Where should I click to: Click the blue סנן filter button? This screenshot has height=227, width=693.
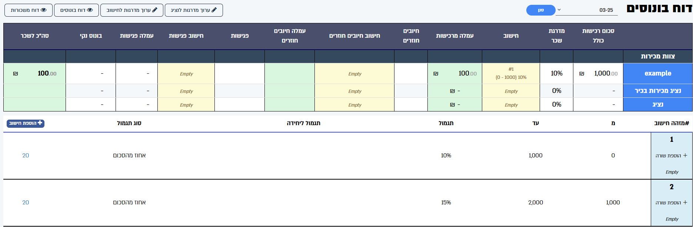click(x=541, y=10)
